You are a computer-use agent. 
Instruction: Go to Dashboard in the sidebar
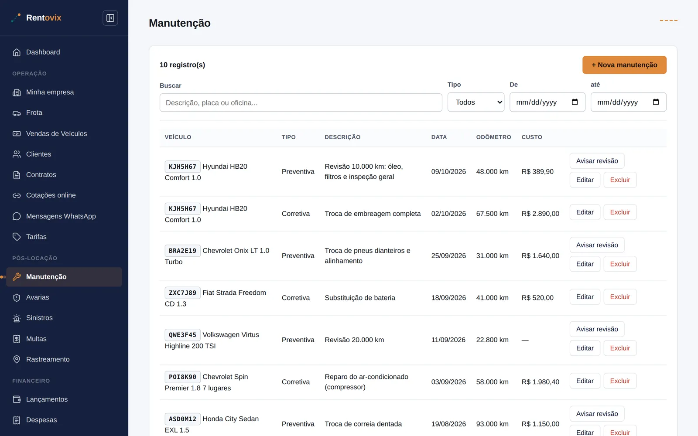64,52
